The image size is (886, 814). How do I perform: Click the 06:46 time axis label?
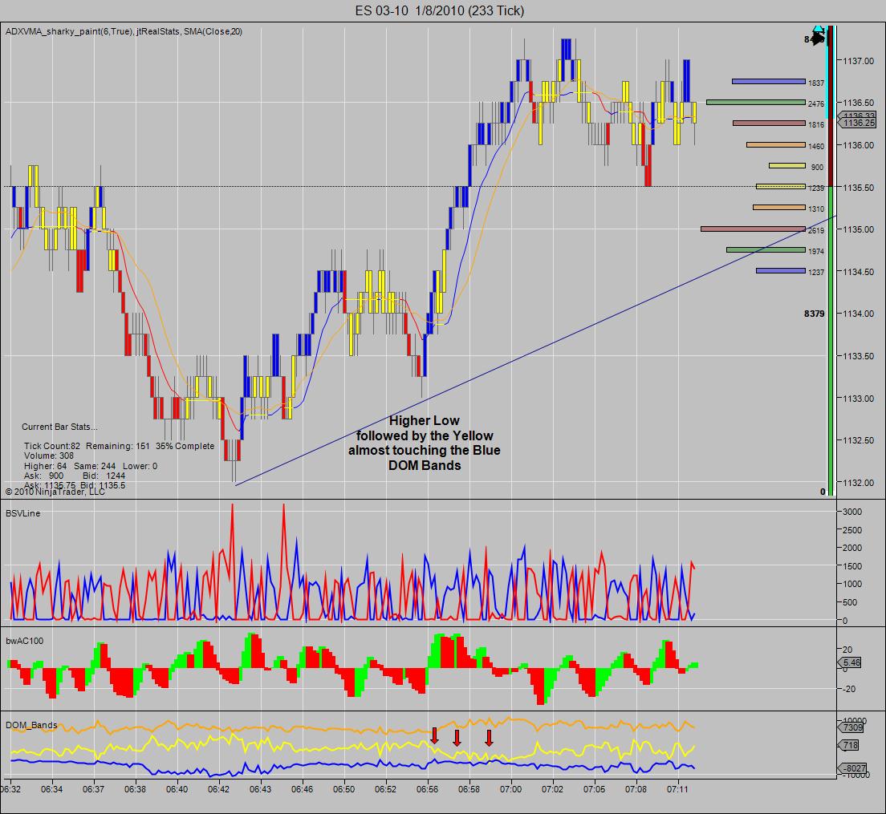303,789
